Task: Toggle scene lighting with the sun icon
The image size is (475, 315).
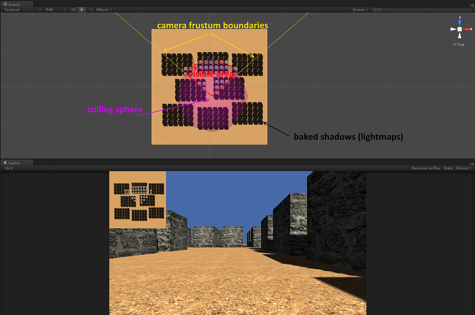Action: 81,9
